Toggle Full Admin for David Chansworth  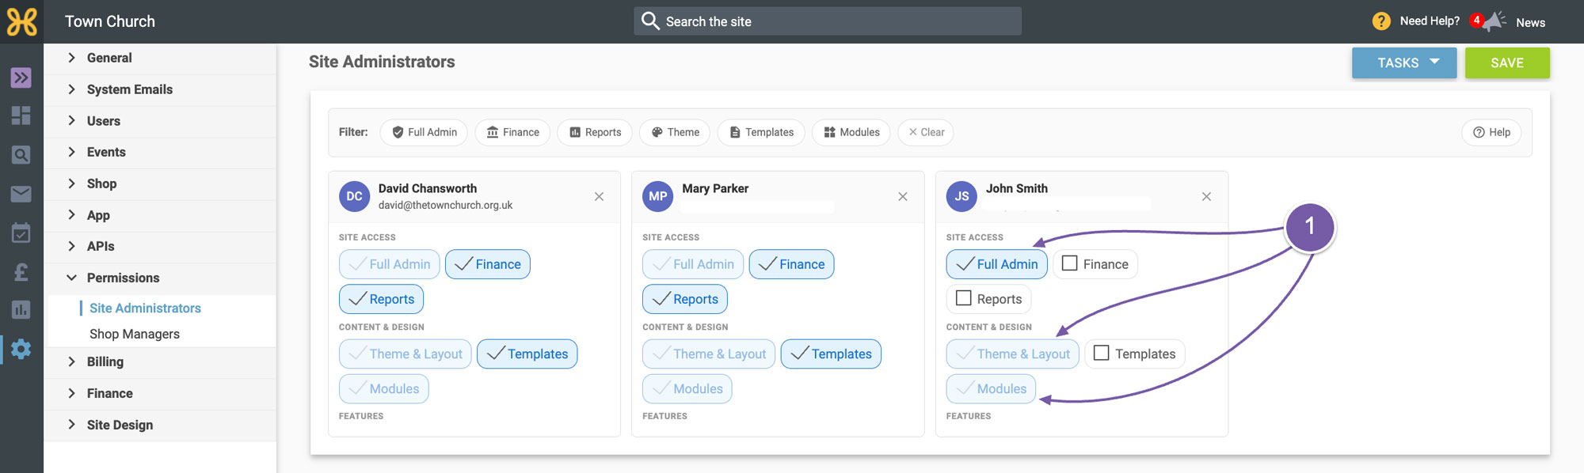[x=390, y=264]
